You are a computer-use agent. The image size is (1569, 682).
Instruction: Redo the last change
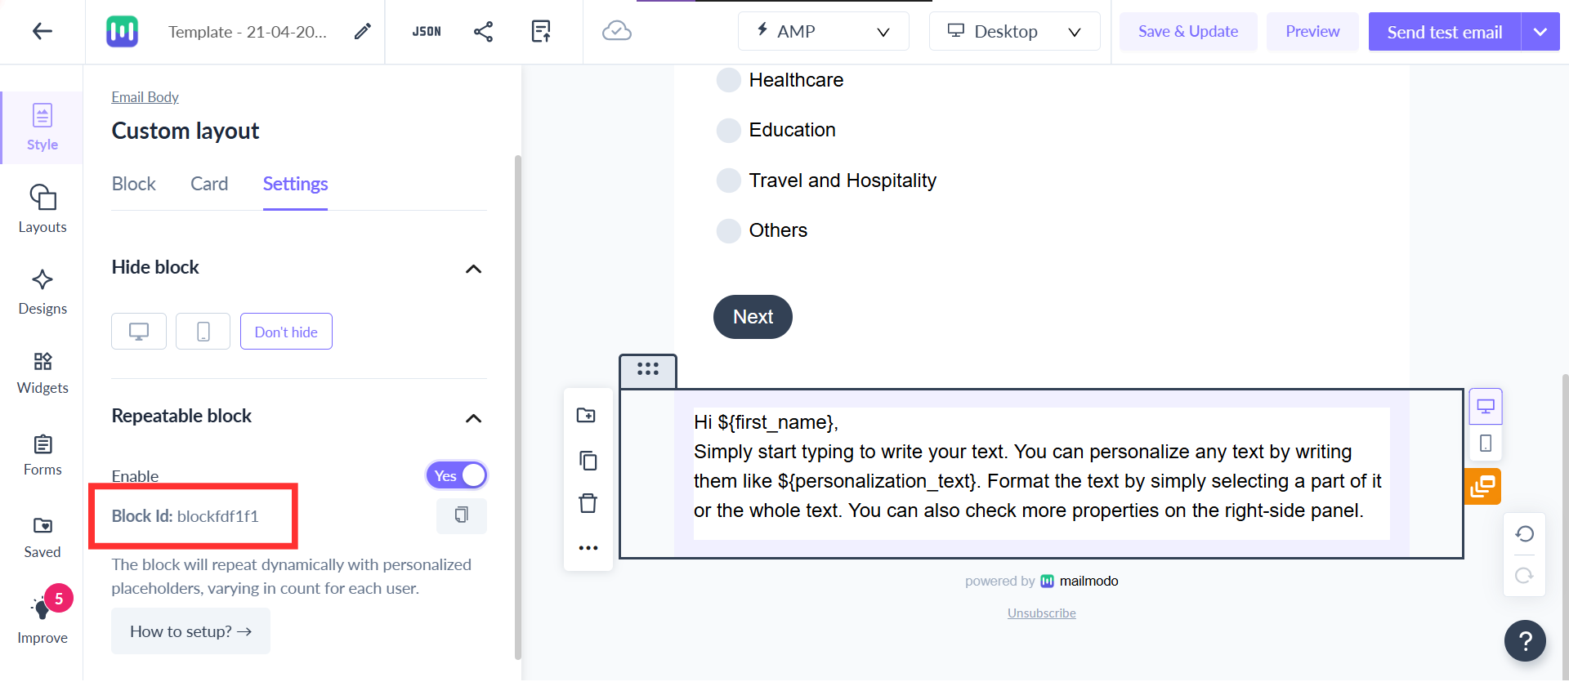1524,576
